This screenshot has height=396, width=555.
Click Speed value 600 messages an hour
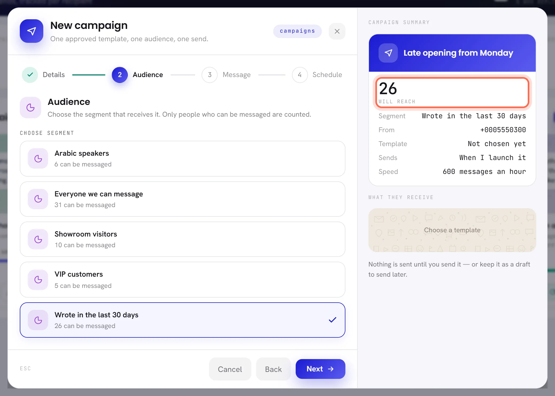point(484,172)
